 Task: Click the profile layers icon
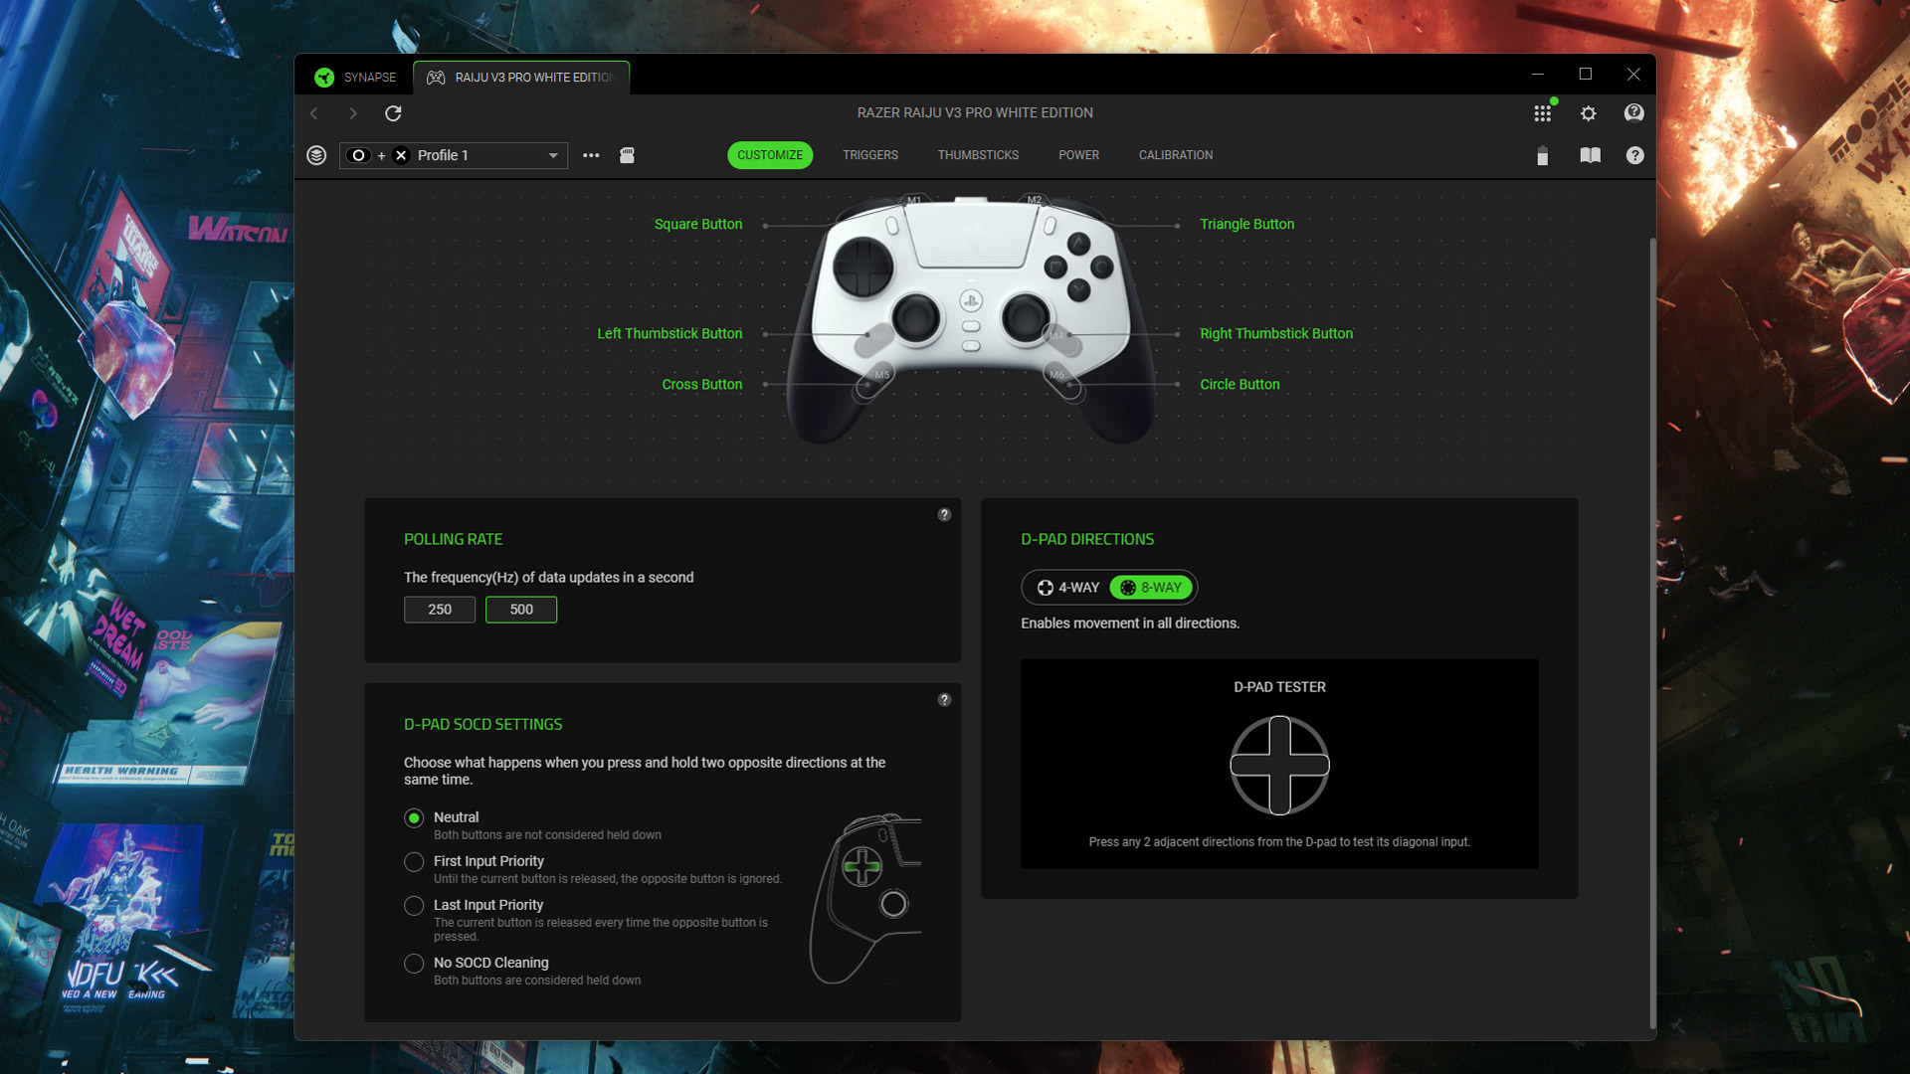316,155
